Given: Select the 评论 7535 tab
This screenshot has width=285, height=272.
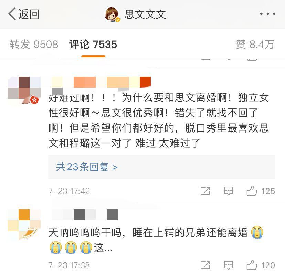Looking at the screenshot, I should 93,44.
